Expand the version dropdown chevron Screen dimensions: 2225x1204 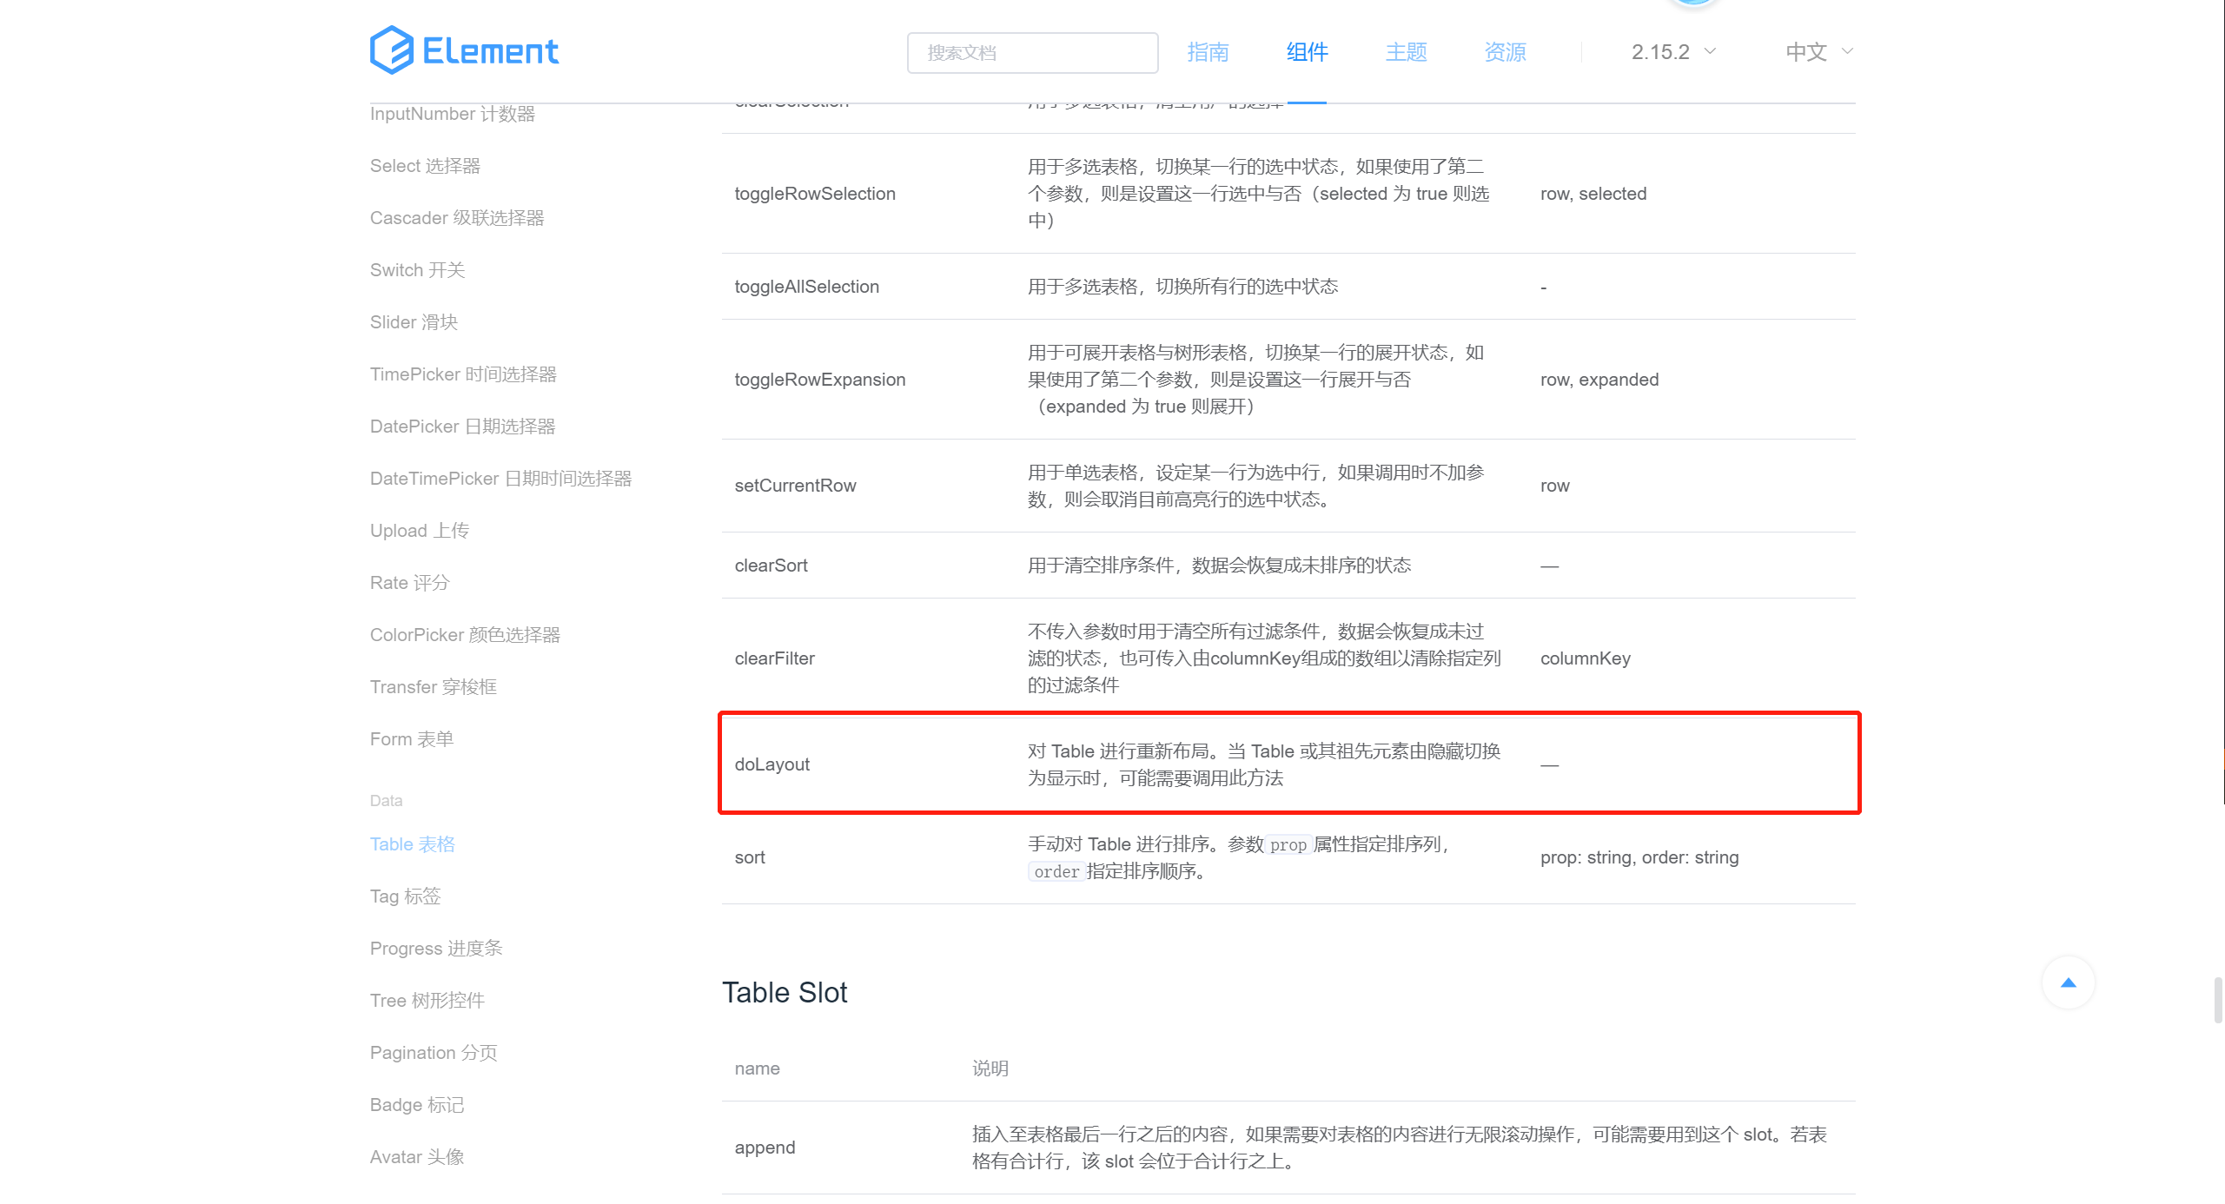tap(1711, 52)
